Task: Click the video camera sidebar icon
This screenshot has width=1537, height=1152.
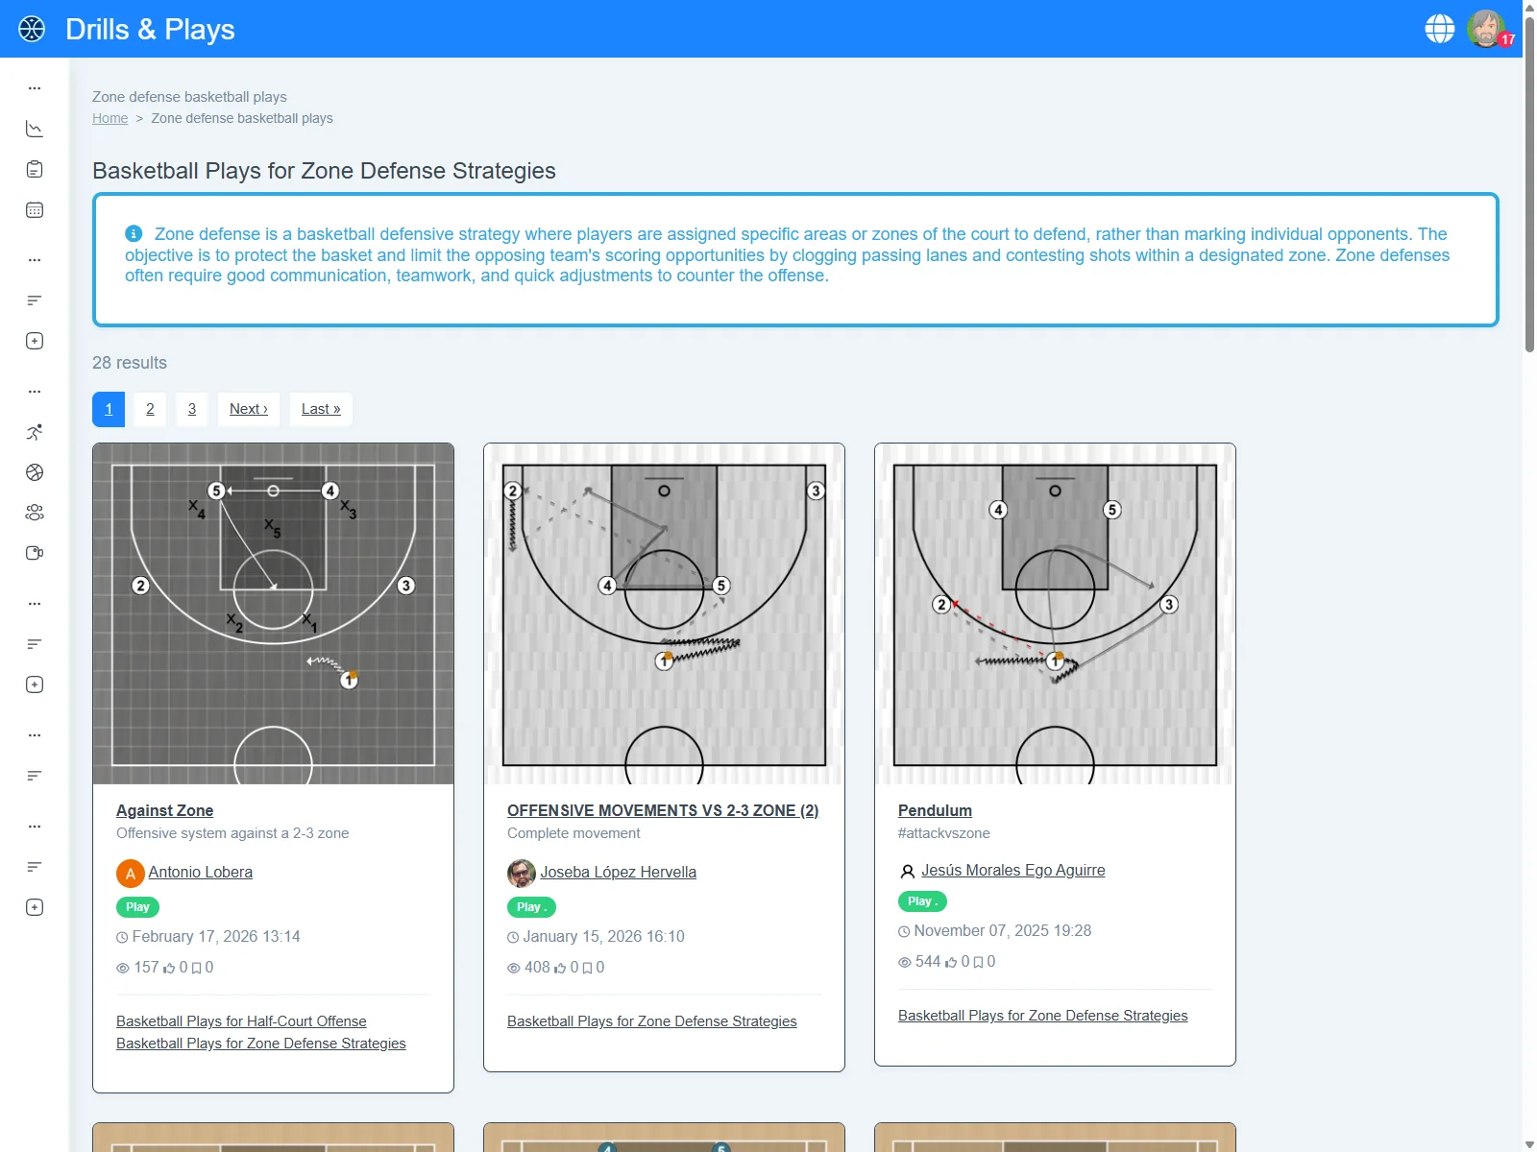Action: coord(35,553)
